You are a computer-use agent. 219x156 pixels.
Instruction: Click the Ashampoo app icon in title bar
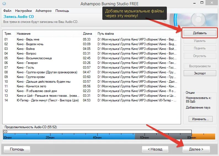4,3
